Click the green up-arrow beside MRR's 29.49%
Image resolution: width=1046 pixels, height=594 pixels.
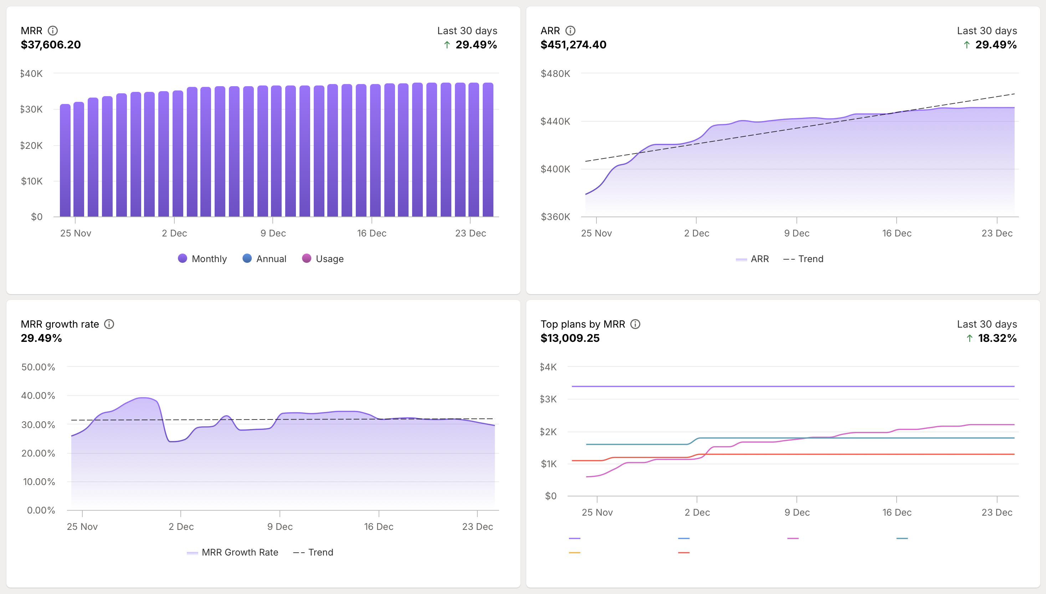coord(447,45)
